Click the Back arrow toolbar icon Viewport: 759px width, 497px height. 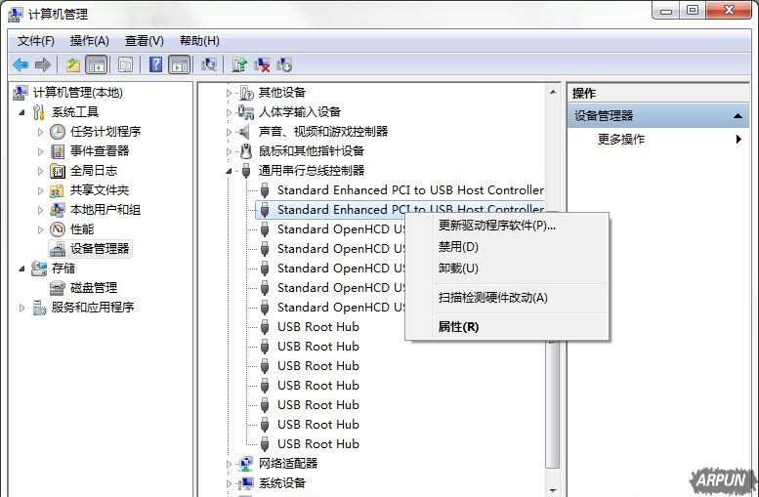point(21,64)
